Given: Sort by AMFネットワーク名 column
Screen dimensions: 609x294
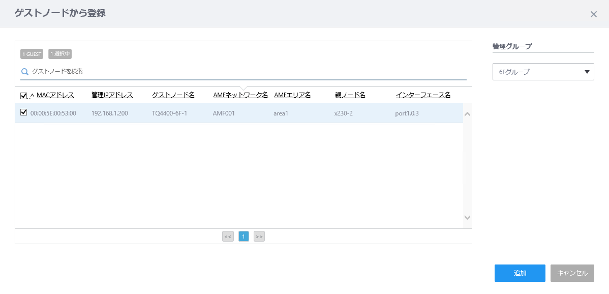Looking at the screenshot, I should pyautogui.click(x=241, y=95).
